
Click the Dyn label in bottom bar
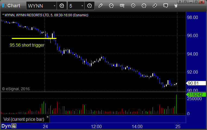(x=6, y=126)
